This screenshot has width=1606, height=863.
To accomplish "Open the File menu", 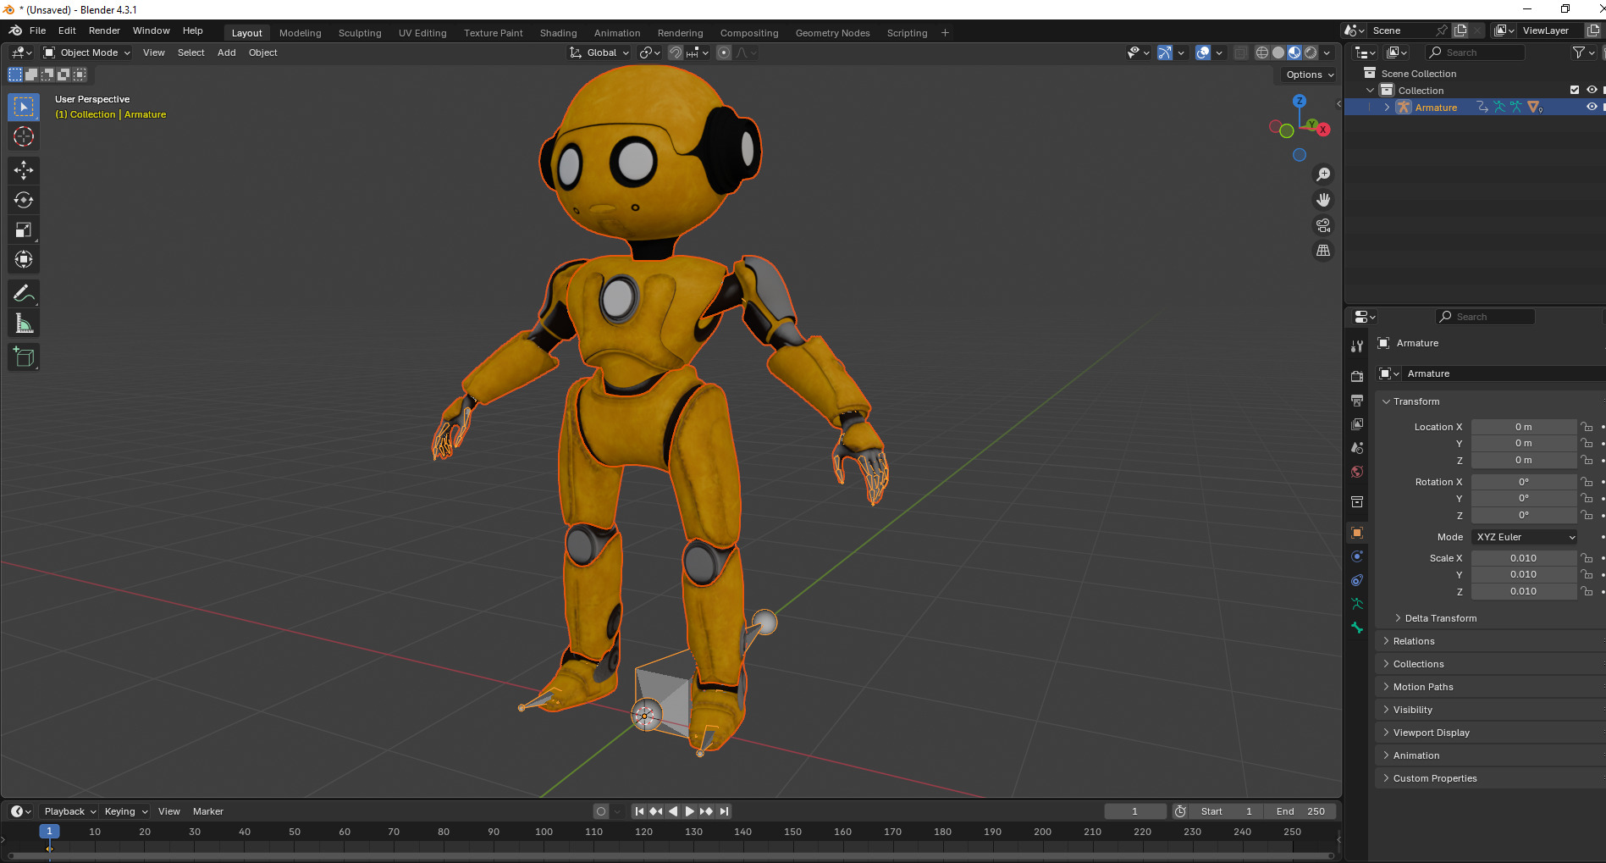I will coord(37,30).
